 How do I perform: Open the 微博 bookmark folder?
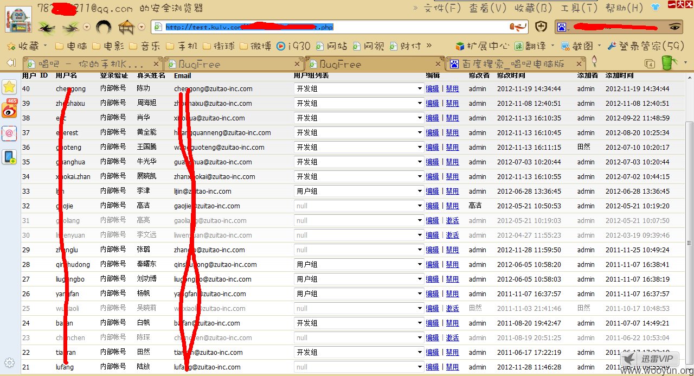point(255,46)
